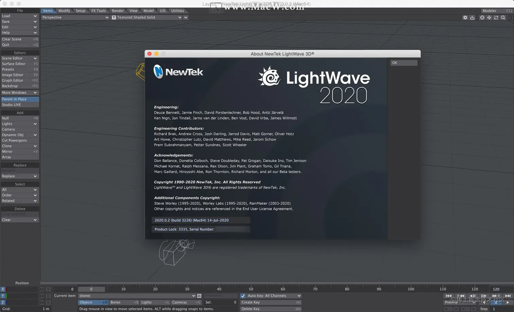514x312 pixels.
Task: Open the Perspective view dropdown
Action: pyautogui.click(x=75, y=17)
